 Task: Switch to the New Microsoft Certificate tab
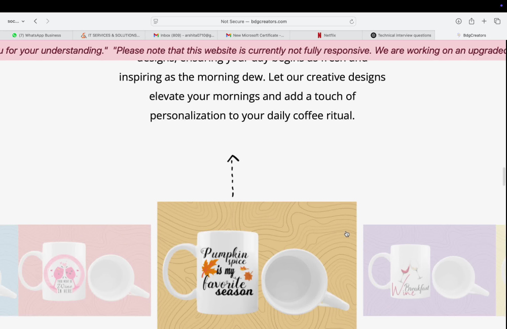coord(254,35)
